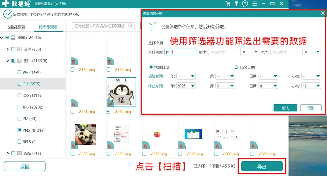Click the key registration icon

[236, 4]
